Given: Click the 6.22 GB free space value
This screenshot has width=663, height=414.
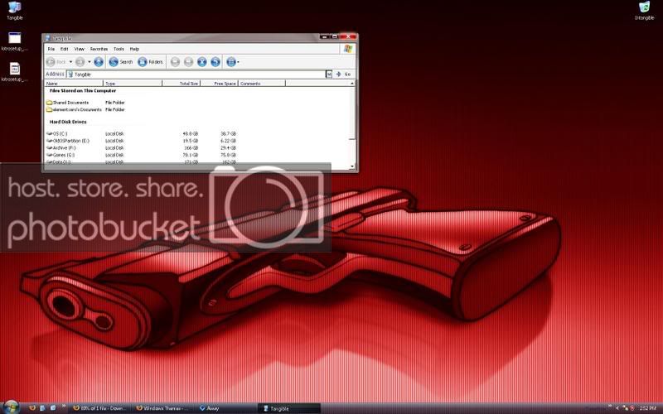Looking at the screenshot, I should (229, 141).
